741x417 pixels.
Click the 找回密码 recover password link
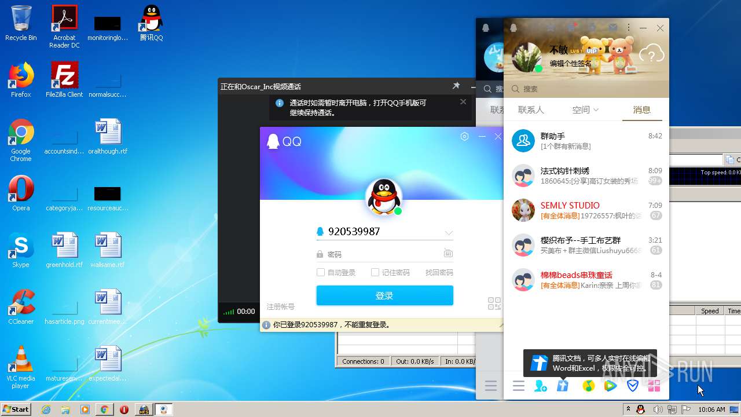point(439,272)
